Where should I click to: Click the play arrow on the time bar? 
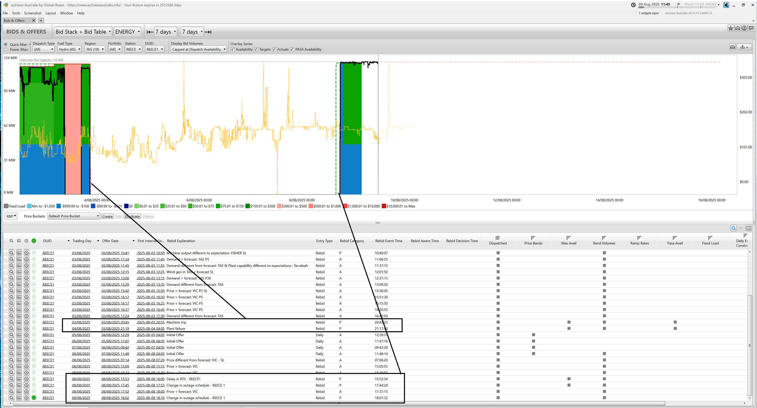[679, 4]
